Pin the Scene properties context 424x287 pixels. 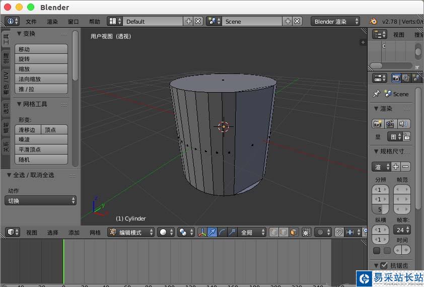tap(376, 94)
